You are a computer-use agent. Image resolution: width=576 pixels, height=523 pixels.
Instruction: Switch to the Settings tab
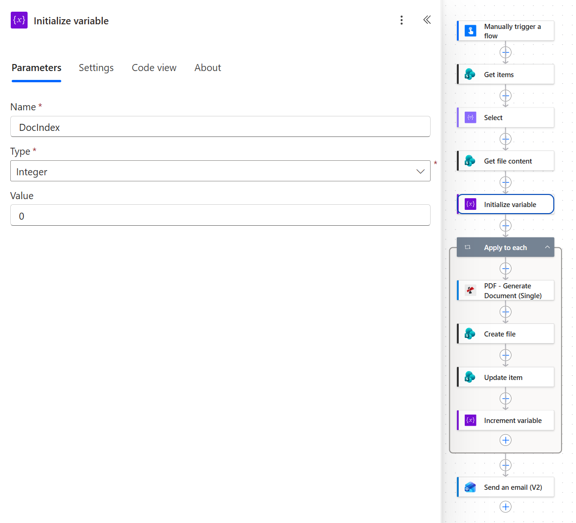pyautogui.click(x=96, y=68)
